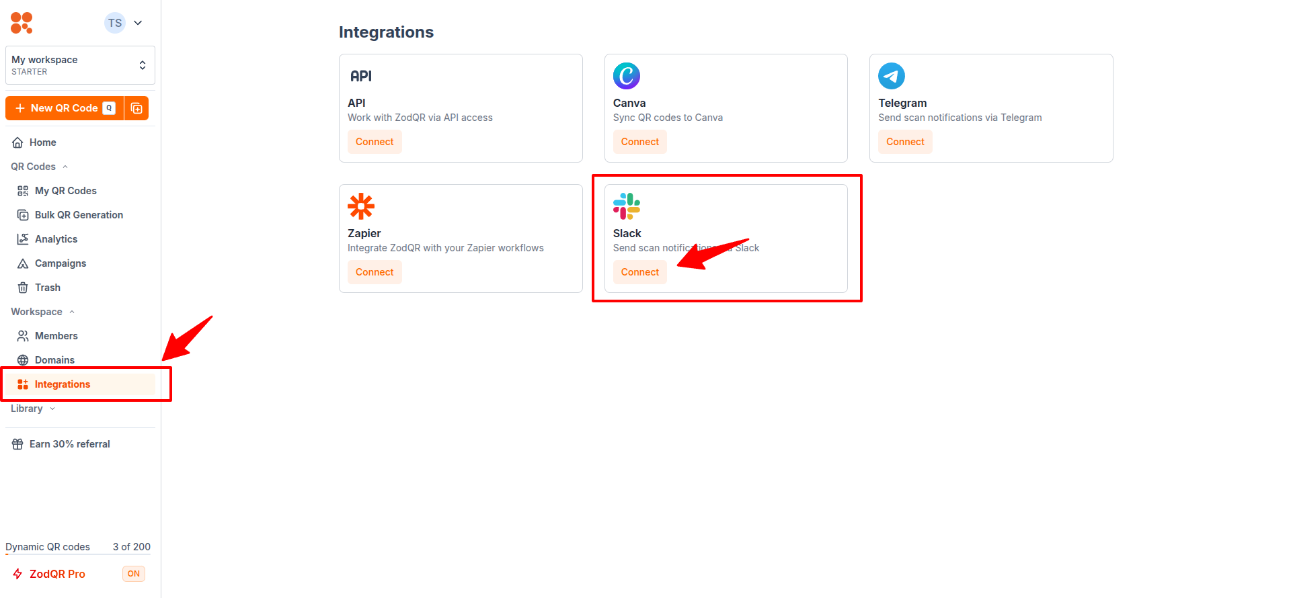
Task: Click the Domains globe icon
Action: (23, 360)
